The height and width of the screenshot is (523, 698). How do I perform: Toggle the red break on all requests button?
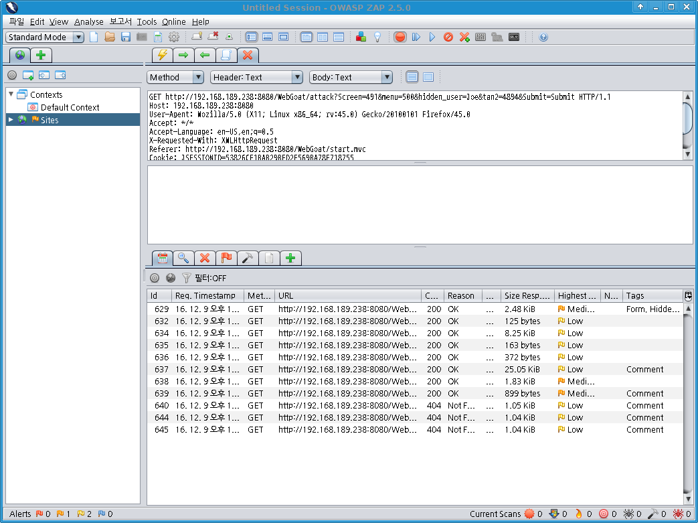[x=400, y=37]
